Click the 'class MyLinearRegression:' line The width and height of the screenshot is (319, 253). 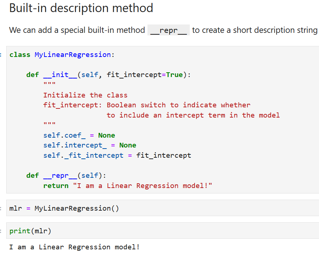coord(62,54)
